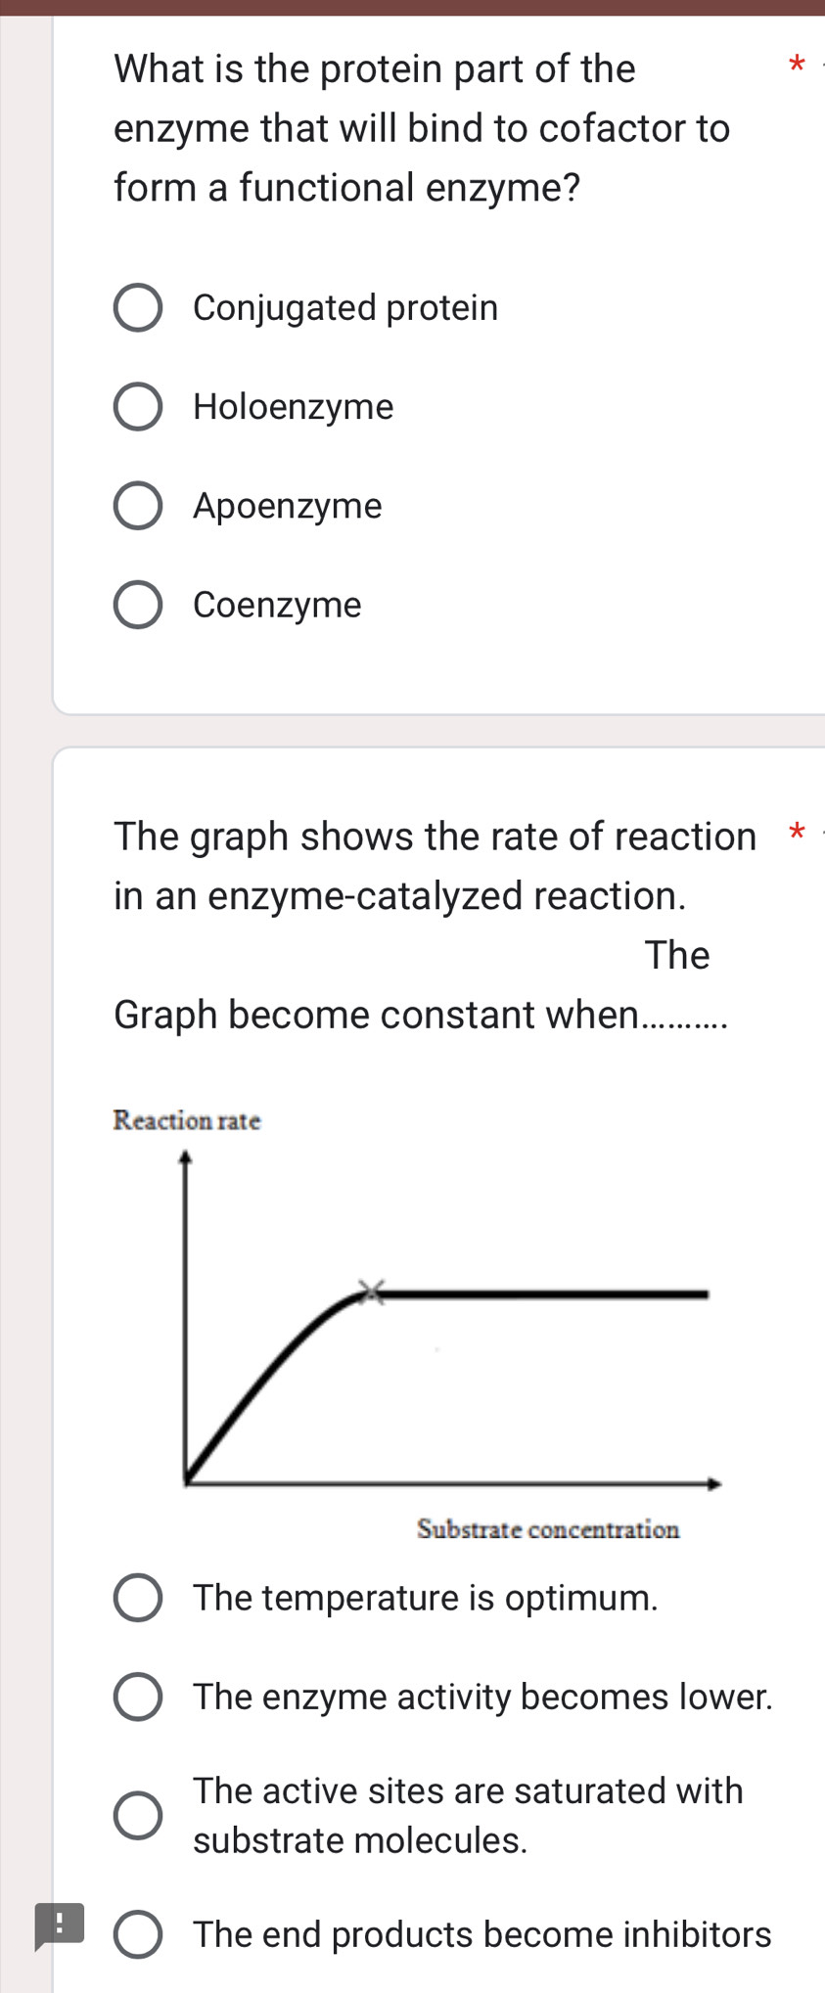
Task: Click the Coenzyme option label text
Action: (x=277, y=605)
